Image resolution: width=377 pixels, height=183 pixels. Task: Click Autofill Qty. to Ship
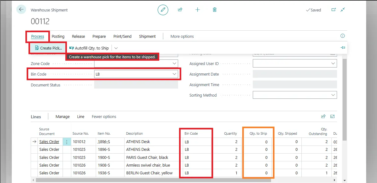pos(89,48)
